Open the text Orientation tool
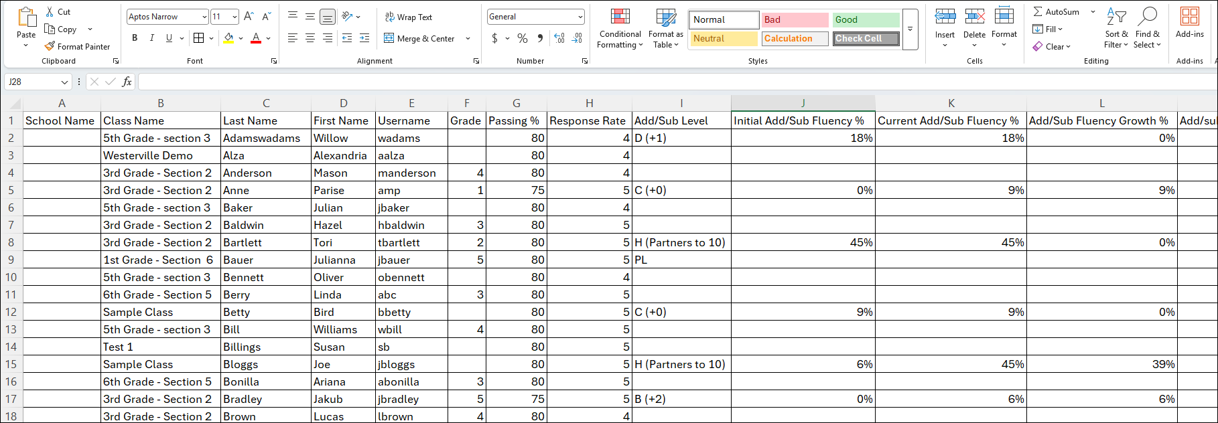The width and height of the screenshot is (1218, 423). [347, 17]
